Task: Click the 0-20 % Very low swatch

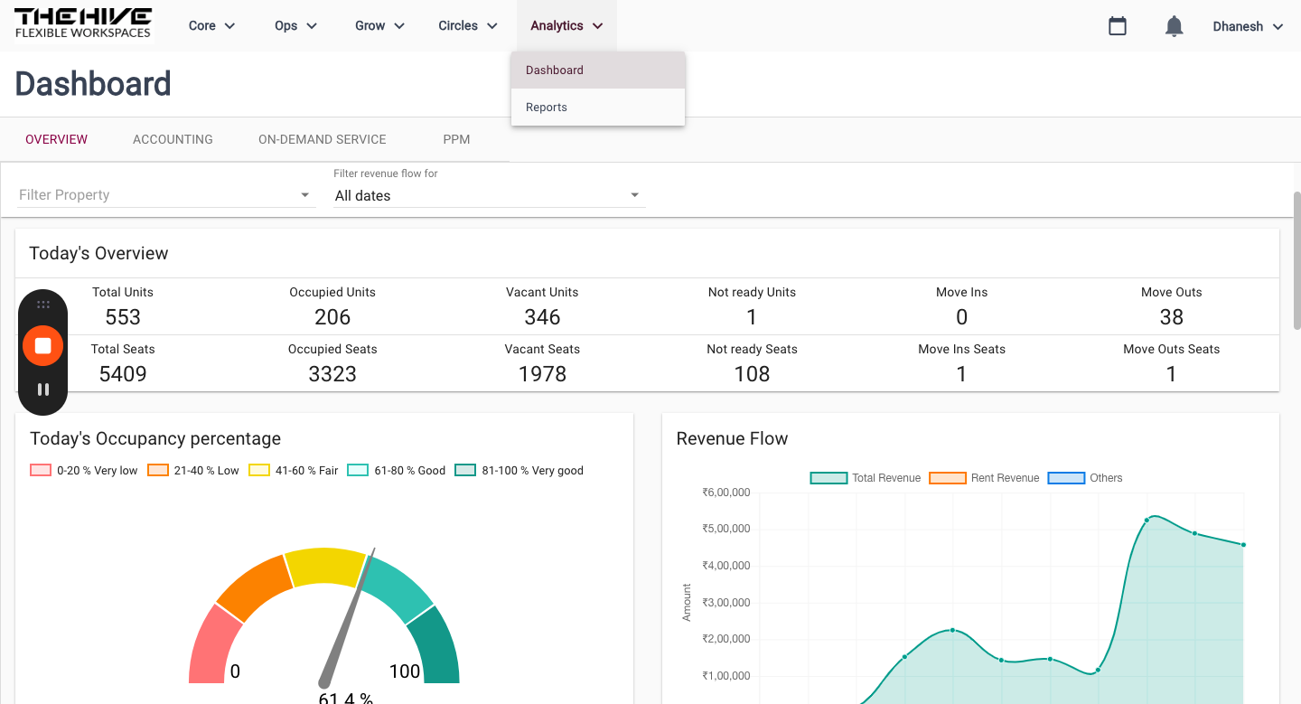Action: 41,470
